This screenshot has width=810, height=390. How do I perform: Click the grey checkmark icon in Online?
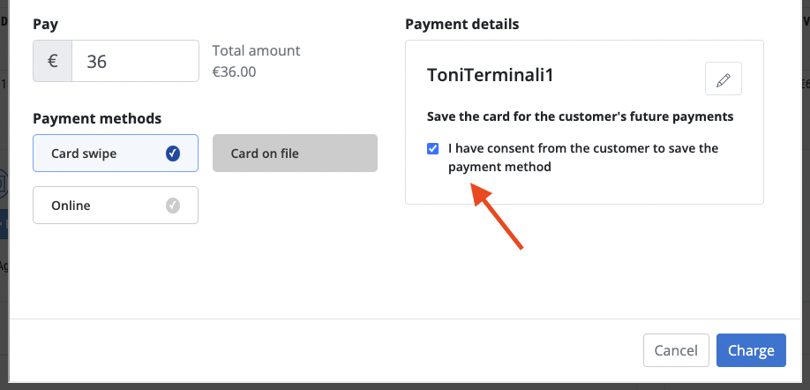click(x=173, y=206)
